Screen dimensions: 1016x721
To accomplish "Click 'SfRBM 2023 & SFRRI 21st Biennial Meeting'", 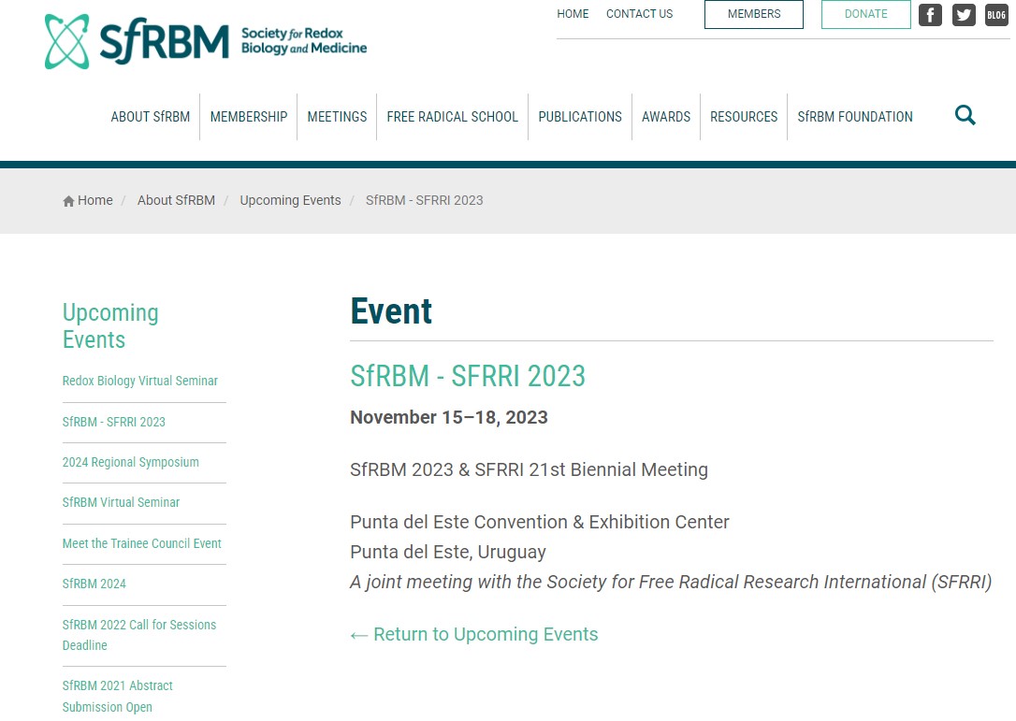I will click(x=529, y=469).
